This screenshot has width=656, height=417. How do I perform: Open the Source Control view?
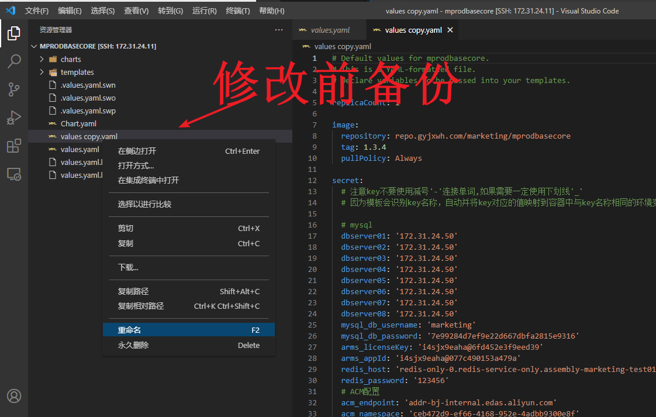14,89
